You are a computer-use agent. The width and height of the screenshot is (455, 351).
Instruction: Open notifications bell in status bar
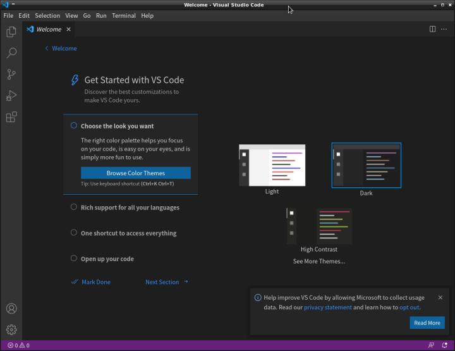[444, 345]
